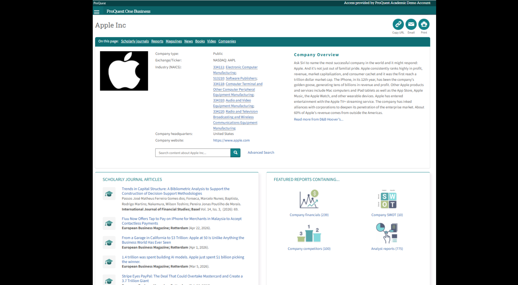Click the Copy URL icon
The height and width of the screenshot is (285, 518).
click(398, 24)
